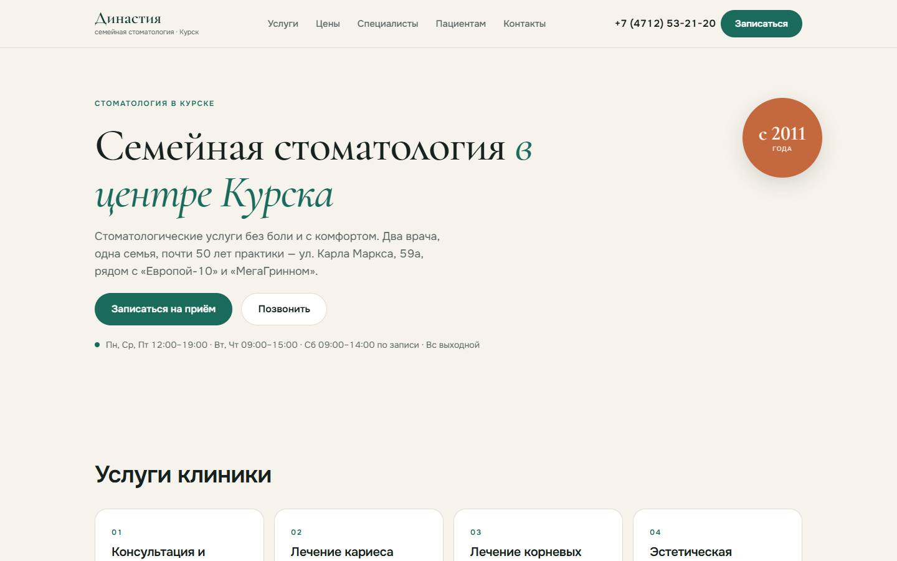The height and width of the screenshot is (561, 897).
Task: Open the 02 Лечение кариеса card
Action: tap(359, 535)
